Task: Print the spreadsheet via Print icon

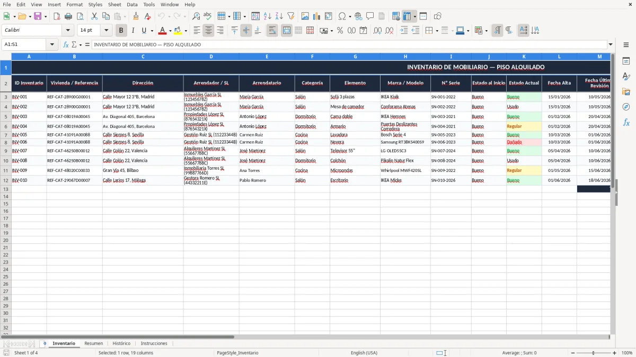Action: [x=68, y=16]
